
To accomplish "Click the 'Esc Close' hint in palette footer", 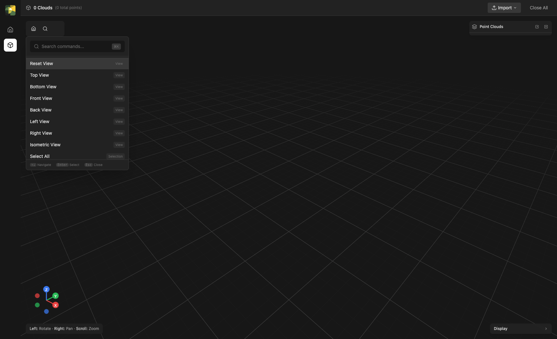I will pos(93,165).
